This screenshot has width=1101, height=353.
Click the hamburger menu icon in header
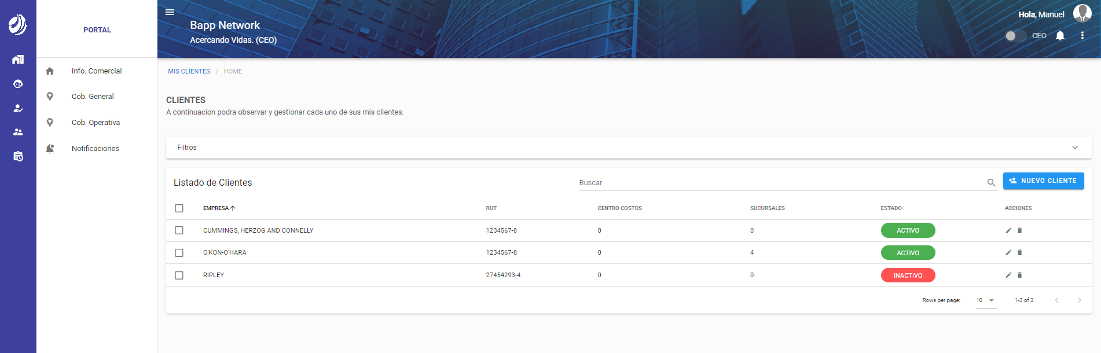[x=170, y=12]
